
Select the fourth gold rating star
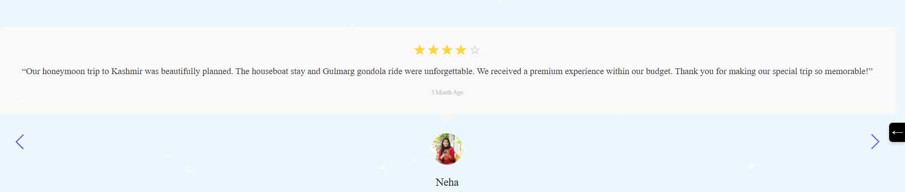click(x=461, y=50)
